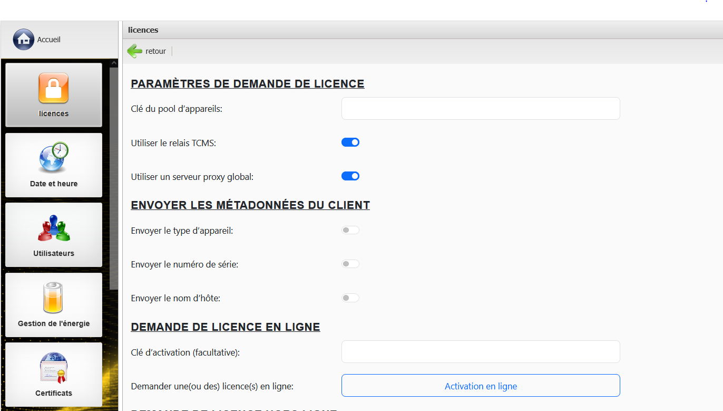Screen dimensions: 723x411
Task: Click the sidebar vertical scrollbar thumb
Action: click(x=114, y=177)
